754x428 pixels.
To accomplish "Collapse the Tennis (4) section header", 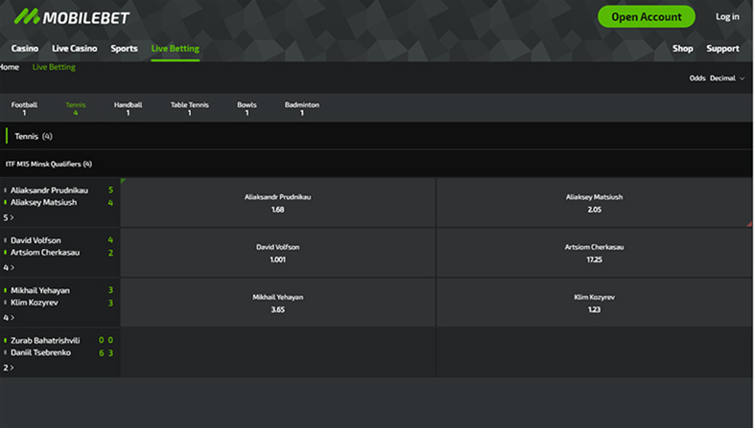I will tap(377, 136).
